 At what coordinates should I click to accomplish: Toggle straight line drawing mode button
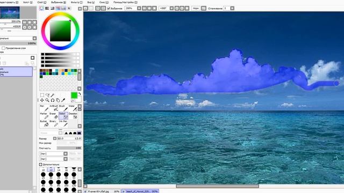204,9
